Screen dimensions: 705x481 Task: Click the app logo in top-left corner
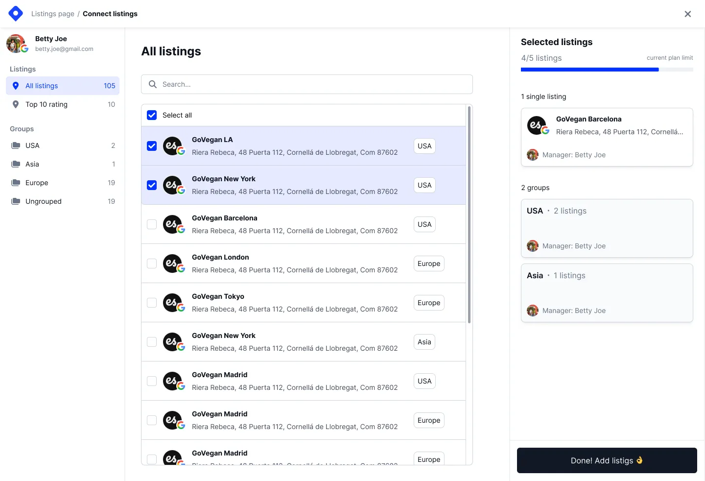click(15, 13)
